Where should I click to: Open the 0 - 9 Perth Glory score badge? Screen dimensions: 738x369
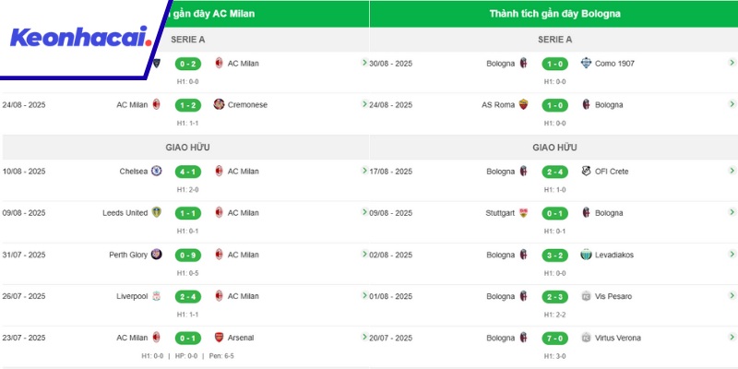[x=188, y=254]
